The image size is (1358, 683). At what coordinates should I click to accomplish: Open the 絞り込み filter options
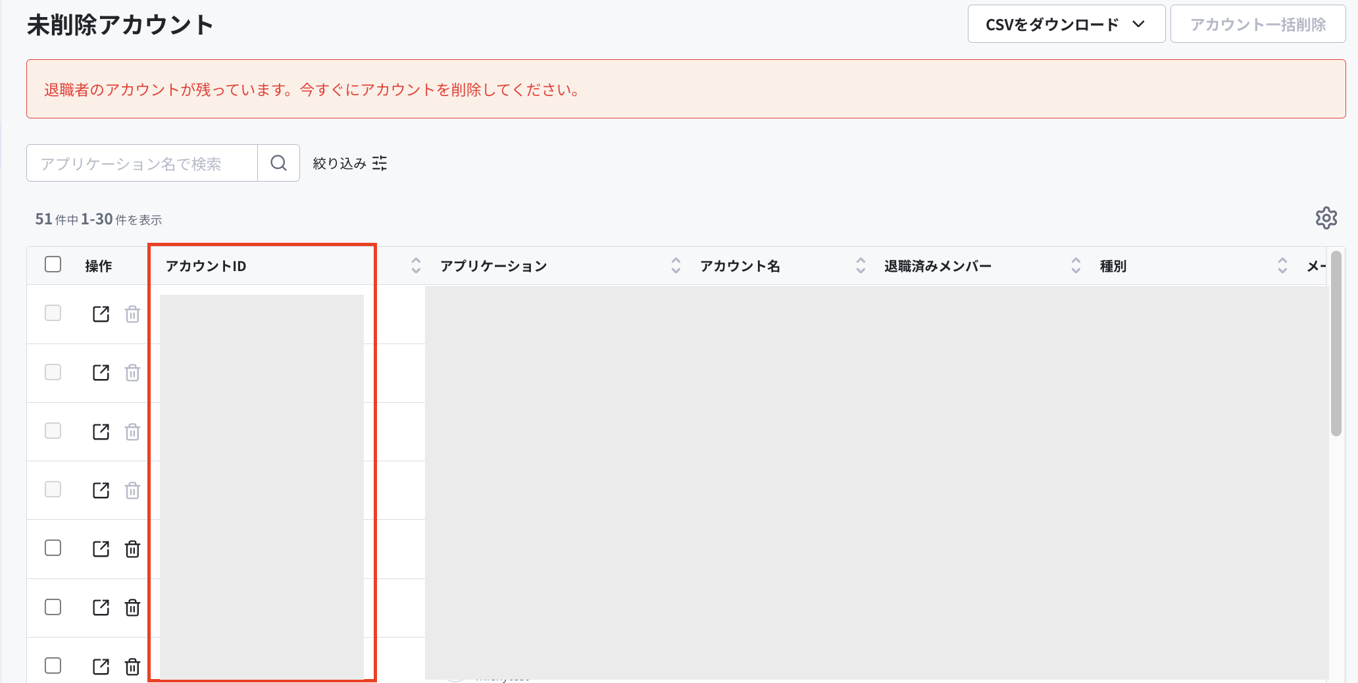pyautogui.click(x=350, y=163)
